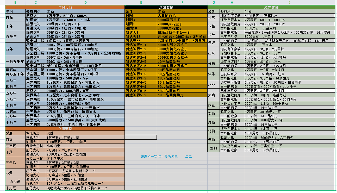Select the 过图10 condition cell
Screen dimensions: 337x193
(x=141, y=28)
